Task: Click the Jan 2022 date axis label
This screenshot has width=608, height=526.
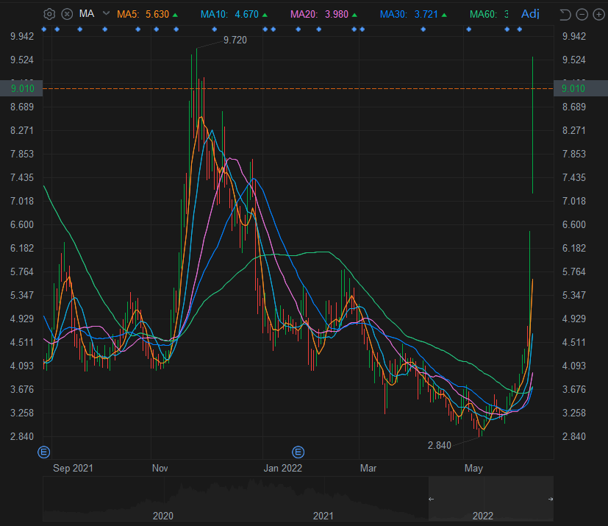Action: (282, 468)
